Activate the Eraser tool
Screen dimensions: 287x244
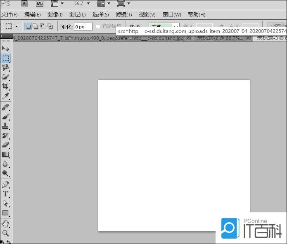pyautogui.click(x=6, y=145)
